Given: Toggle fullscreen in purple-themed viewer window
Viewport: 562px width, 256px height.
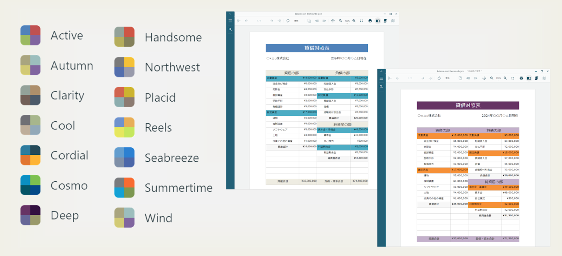Looking at the screenshot, I should 513,78.
